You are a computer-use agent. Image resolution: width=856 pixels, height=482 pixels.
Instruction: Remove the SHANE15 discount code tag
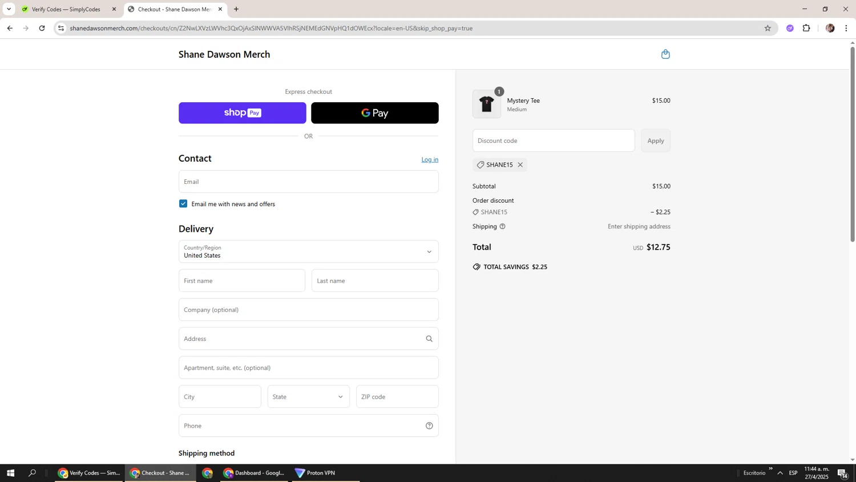[520, 165]
